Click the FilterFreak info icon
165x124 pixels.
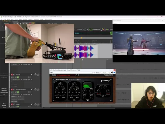click(107, 75)
